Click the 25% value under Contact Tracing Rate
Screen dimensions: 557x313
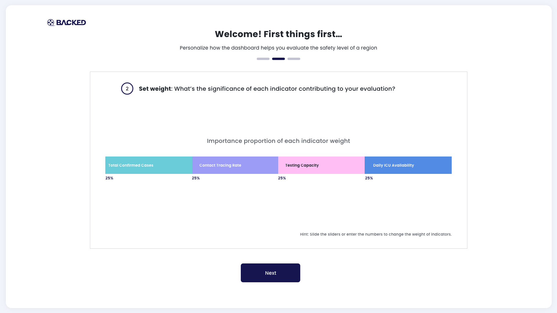point(196,178)
